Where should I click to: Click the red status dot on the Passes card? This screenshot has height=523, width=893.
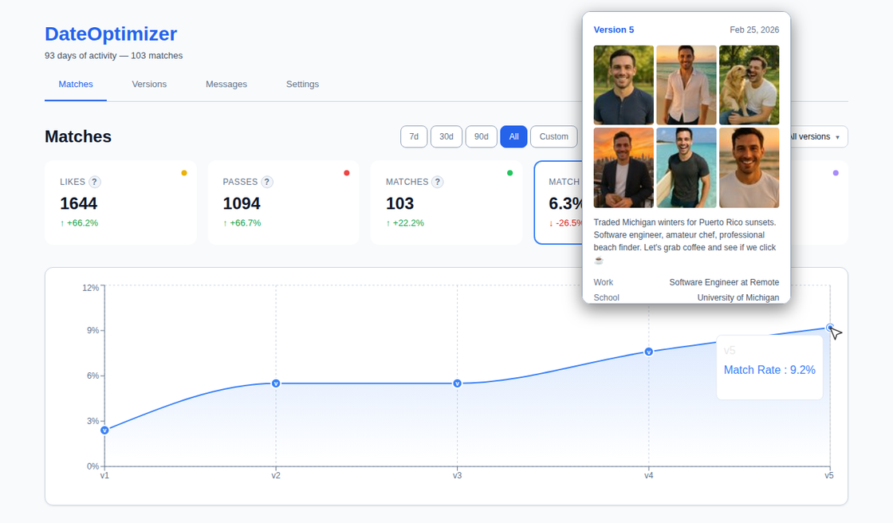pos(346,171)
